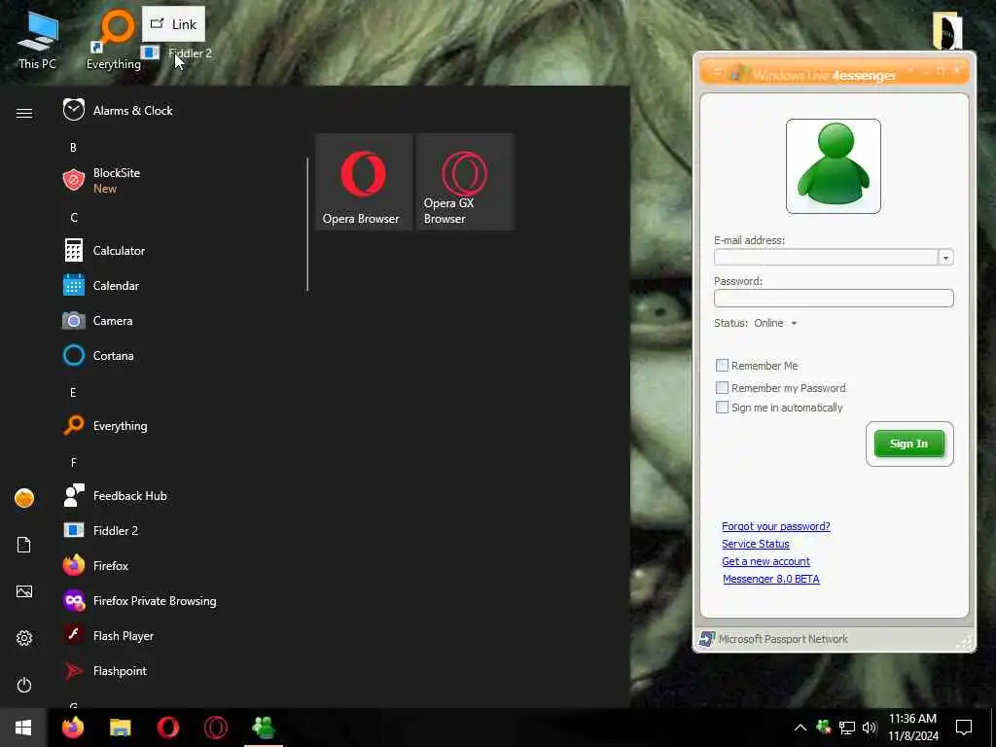996x747 pixels.
Task: Select the Everything desktop shortcut
Action: click(115, 39)
